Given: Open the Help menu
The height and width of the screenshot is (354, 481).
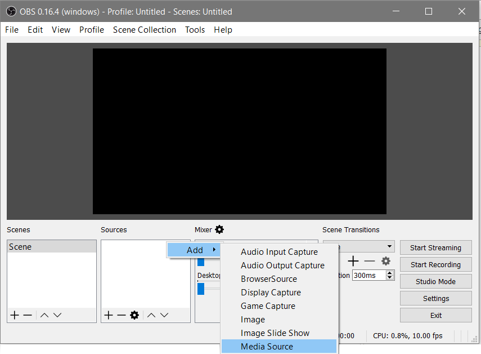Looking at the screenshot, I should click(x=223, y=30).
